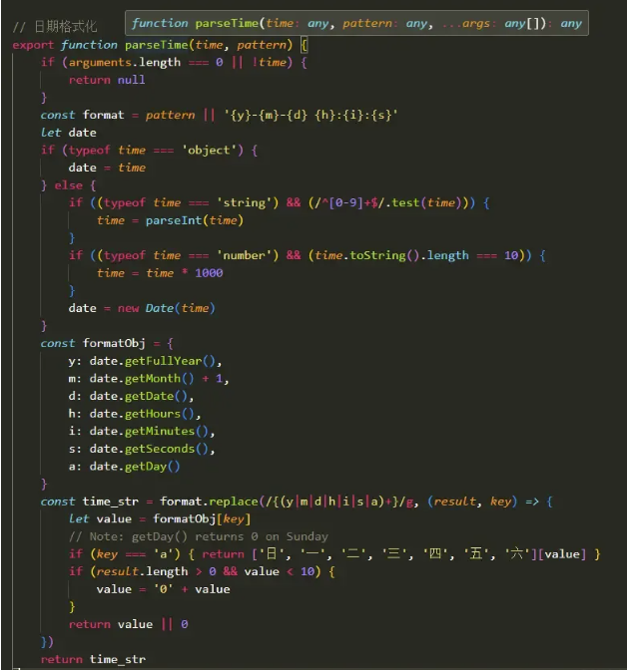This screenshot has width=627, height=670.
Task: Click the 日期格式化 comment line
Action: [55, 26]
